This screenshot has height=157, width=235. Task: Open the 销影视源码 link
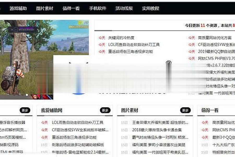click(x=9, y=145)
